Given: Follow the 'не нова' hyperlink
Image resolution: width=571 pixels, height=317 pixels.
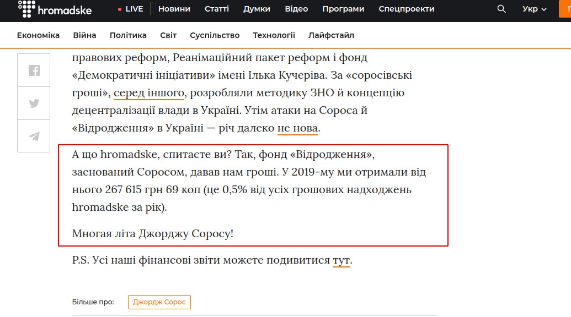Looking at the screenshot, I should coord(297,128).
